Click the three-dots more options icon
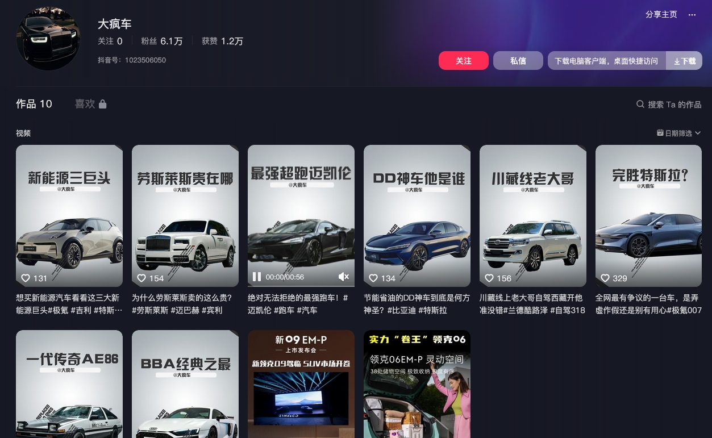 tap(692, 15)
